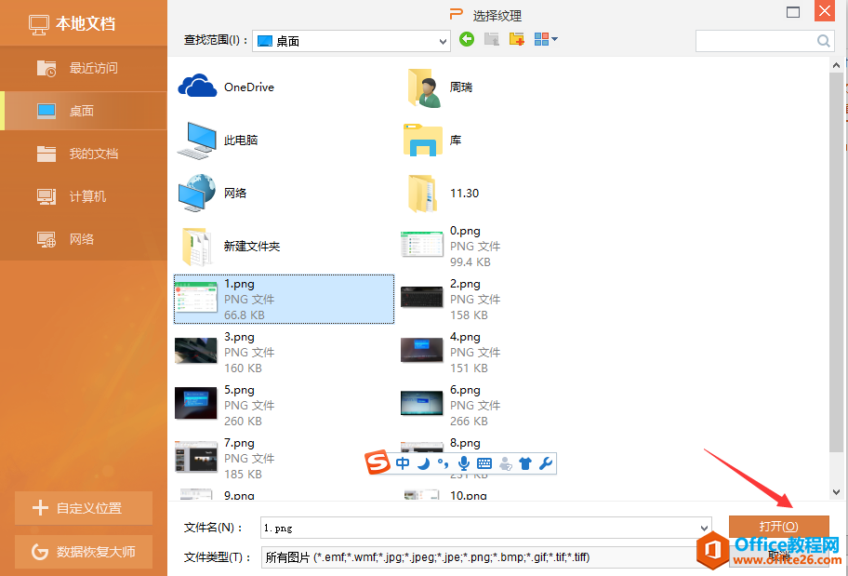Click the 自定义位置 button
848x576 pixels.
click(84, 508)
